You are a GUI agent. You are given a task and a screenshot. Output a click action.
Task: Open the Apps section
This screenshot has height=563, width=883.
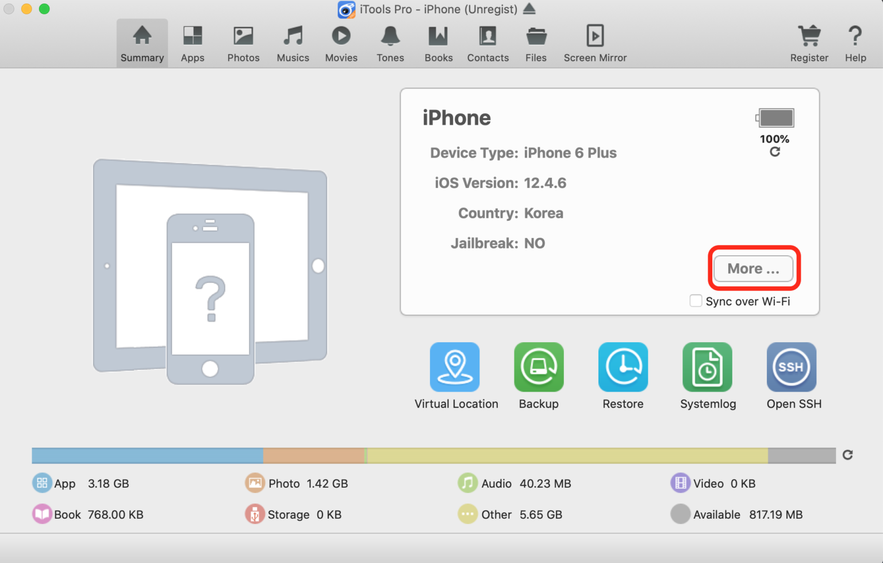pyautogui.click(x=193, y=43)
